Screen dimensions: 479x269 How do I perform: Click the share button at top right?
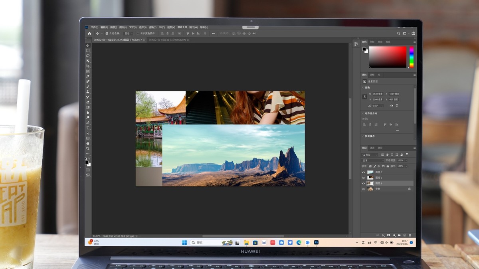click(x=414, y=34)
